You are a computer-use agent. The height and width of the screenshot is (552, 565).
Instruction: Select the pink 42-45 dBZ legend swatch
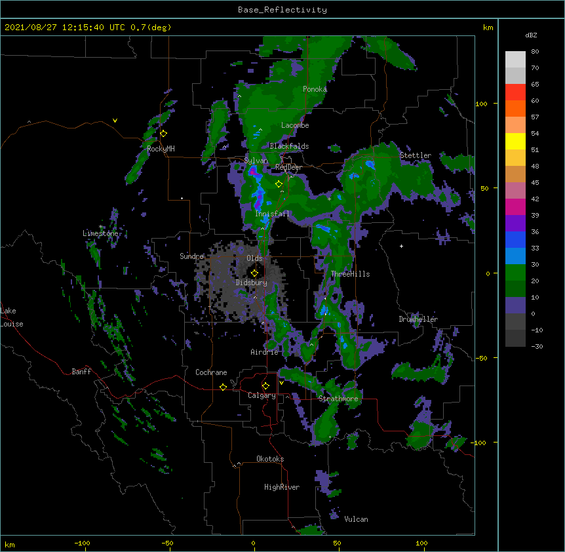(515, 191)
